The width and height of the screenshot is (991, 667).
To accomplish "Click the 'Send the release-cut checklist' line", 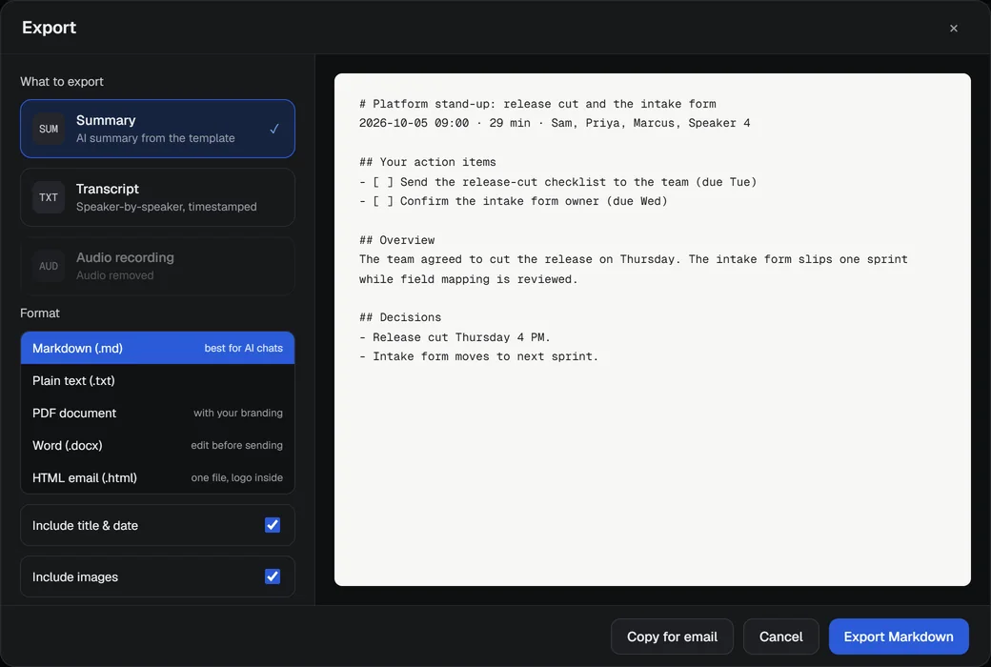I will (x=557, y=182).
